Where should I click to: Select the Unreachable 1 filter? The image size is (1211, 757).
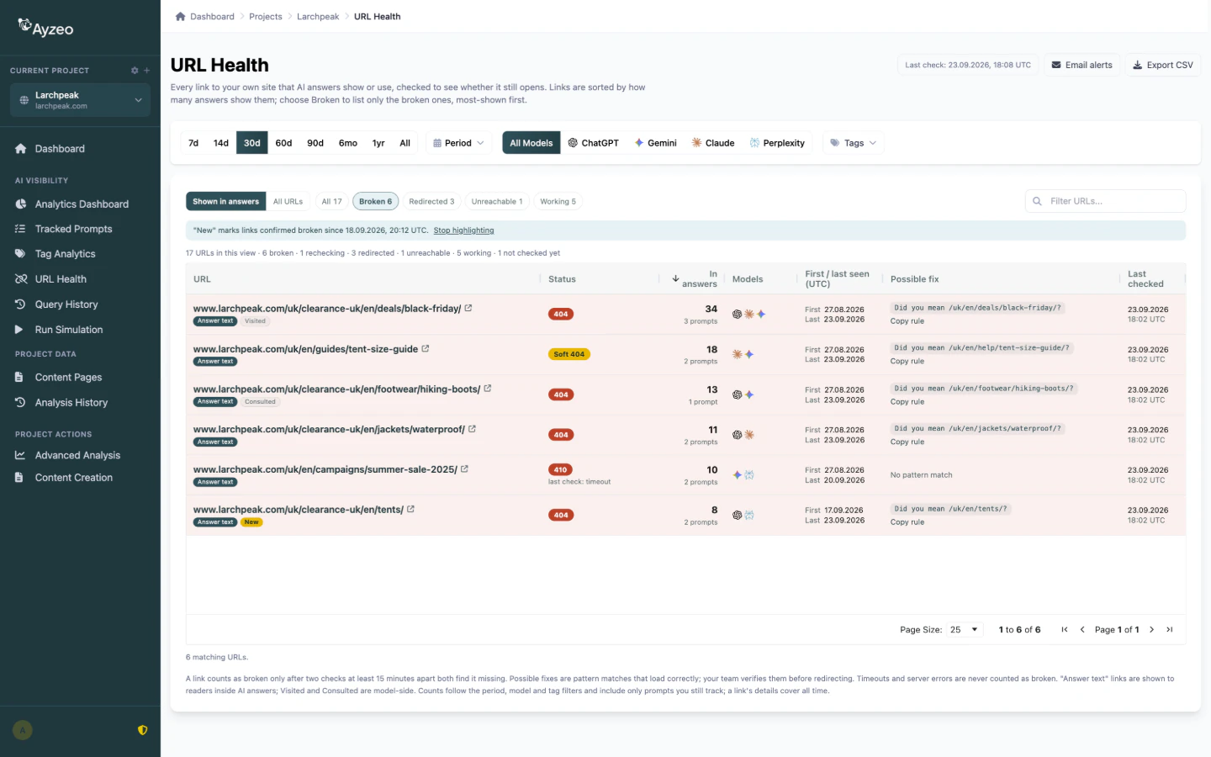(x=497, y=202)
